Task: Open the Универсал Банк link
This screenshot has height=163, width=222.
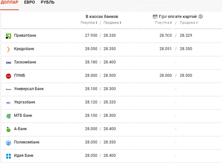Action: [x=29, y=89]
